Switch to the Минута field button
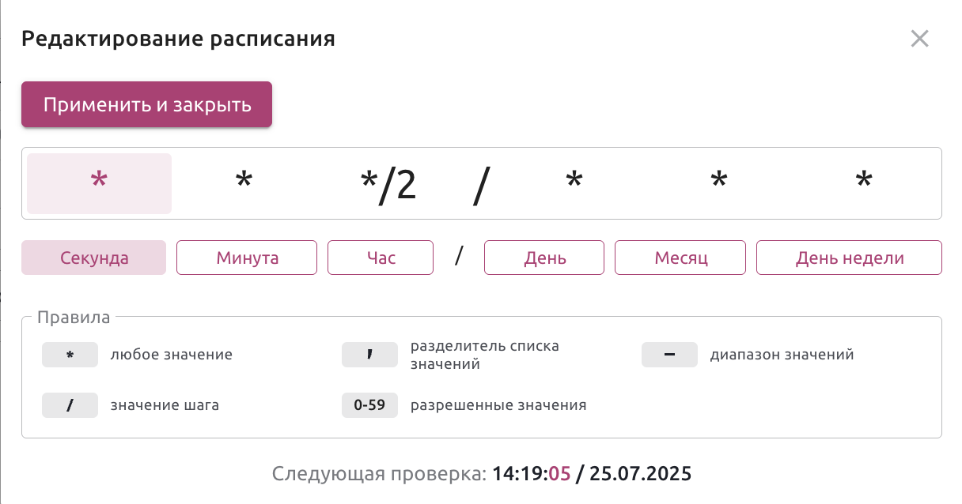The image size is (962, 504). click(x=247, y=258)
